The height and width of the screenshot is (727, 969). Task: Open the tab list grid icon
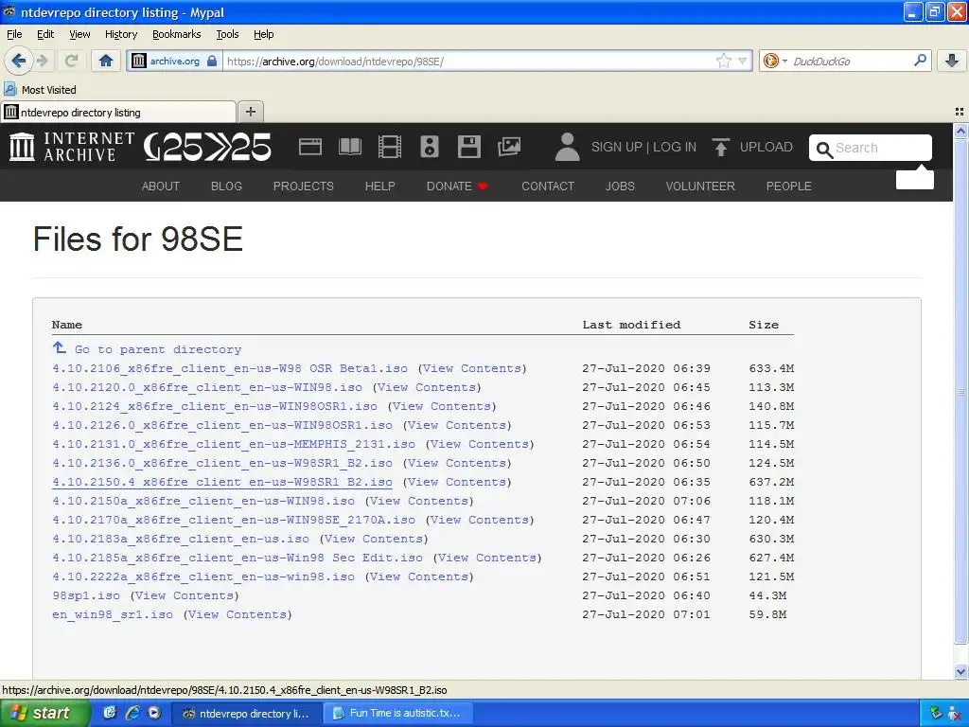click(x=960, y=112)
